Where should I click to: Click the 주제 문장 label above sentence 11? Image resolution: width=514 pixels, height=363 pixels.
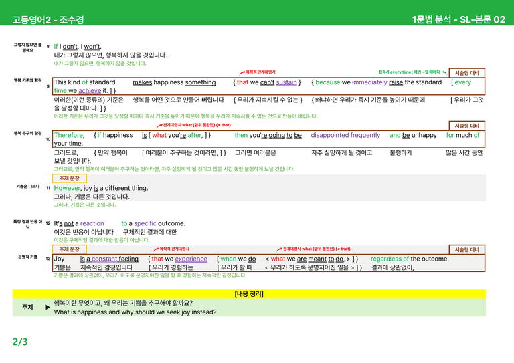coord(70,178)
